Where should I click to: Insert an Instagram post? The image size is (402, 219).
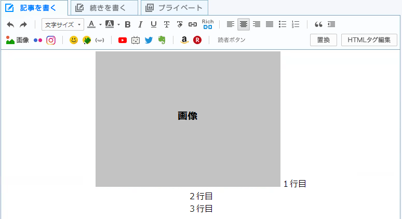(51, 40)
